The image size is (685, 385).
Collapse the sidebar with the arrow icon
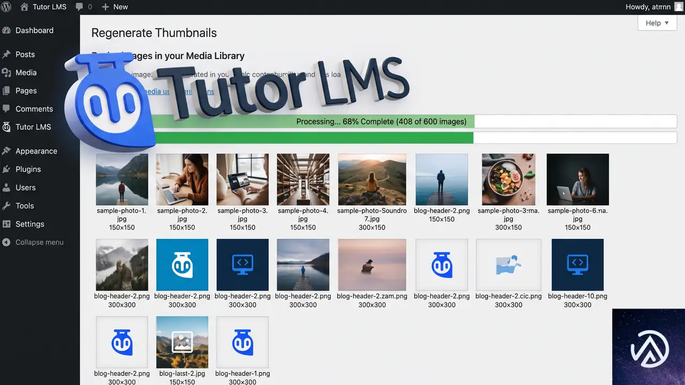pos(6,242)
